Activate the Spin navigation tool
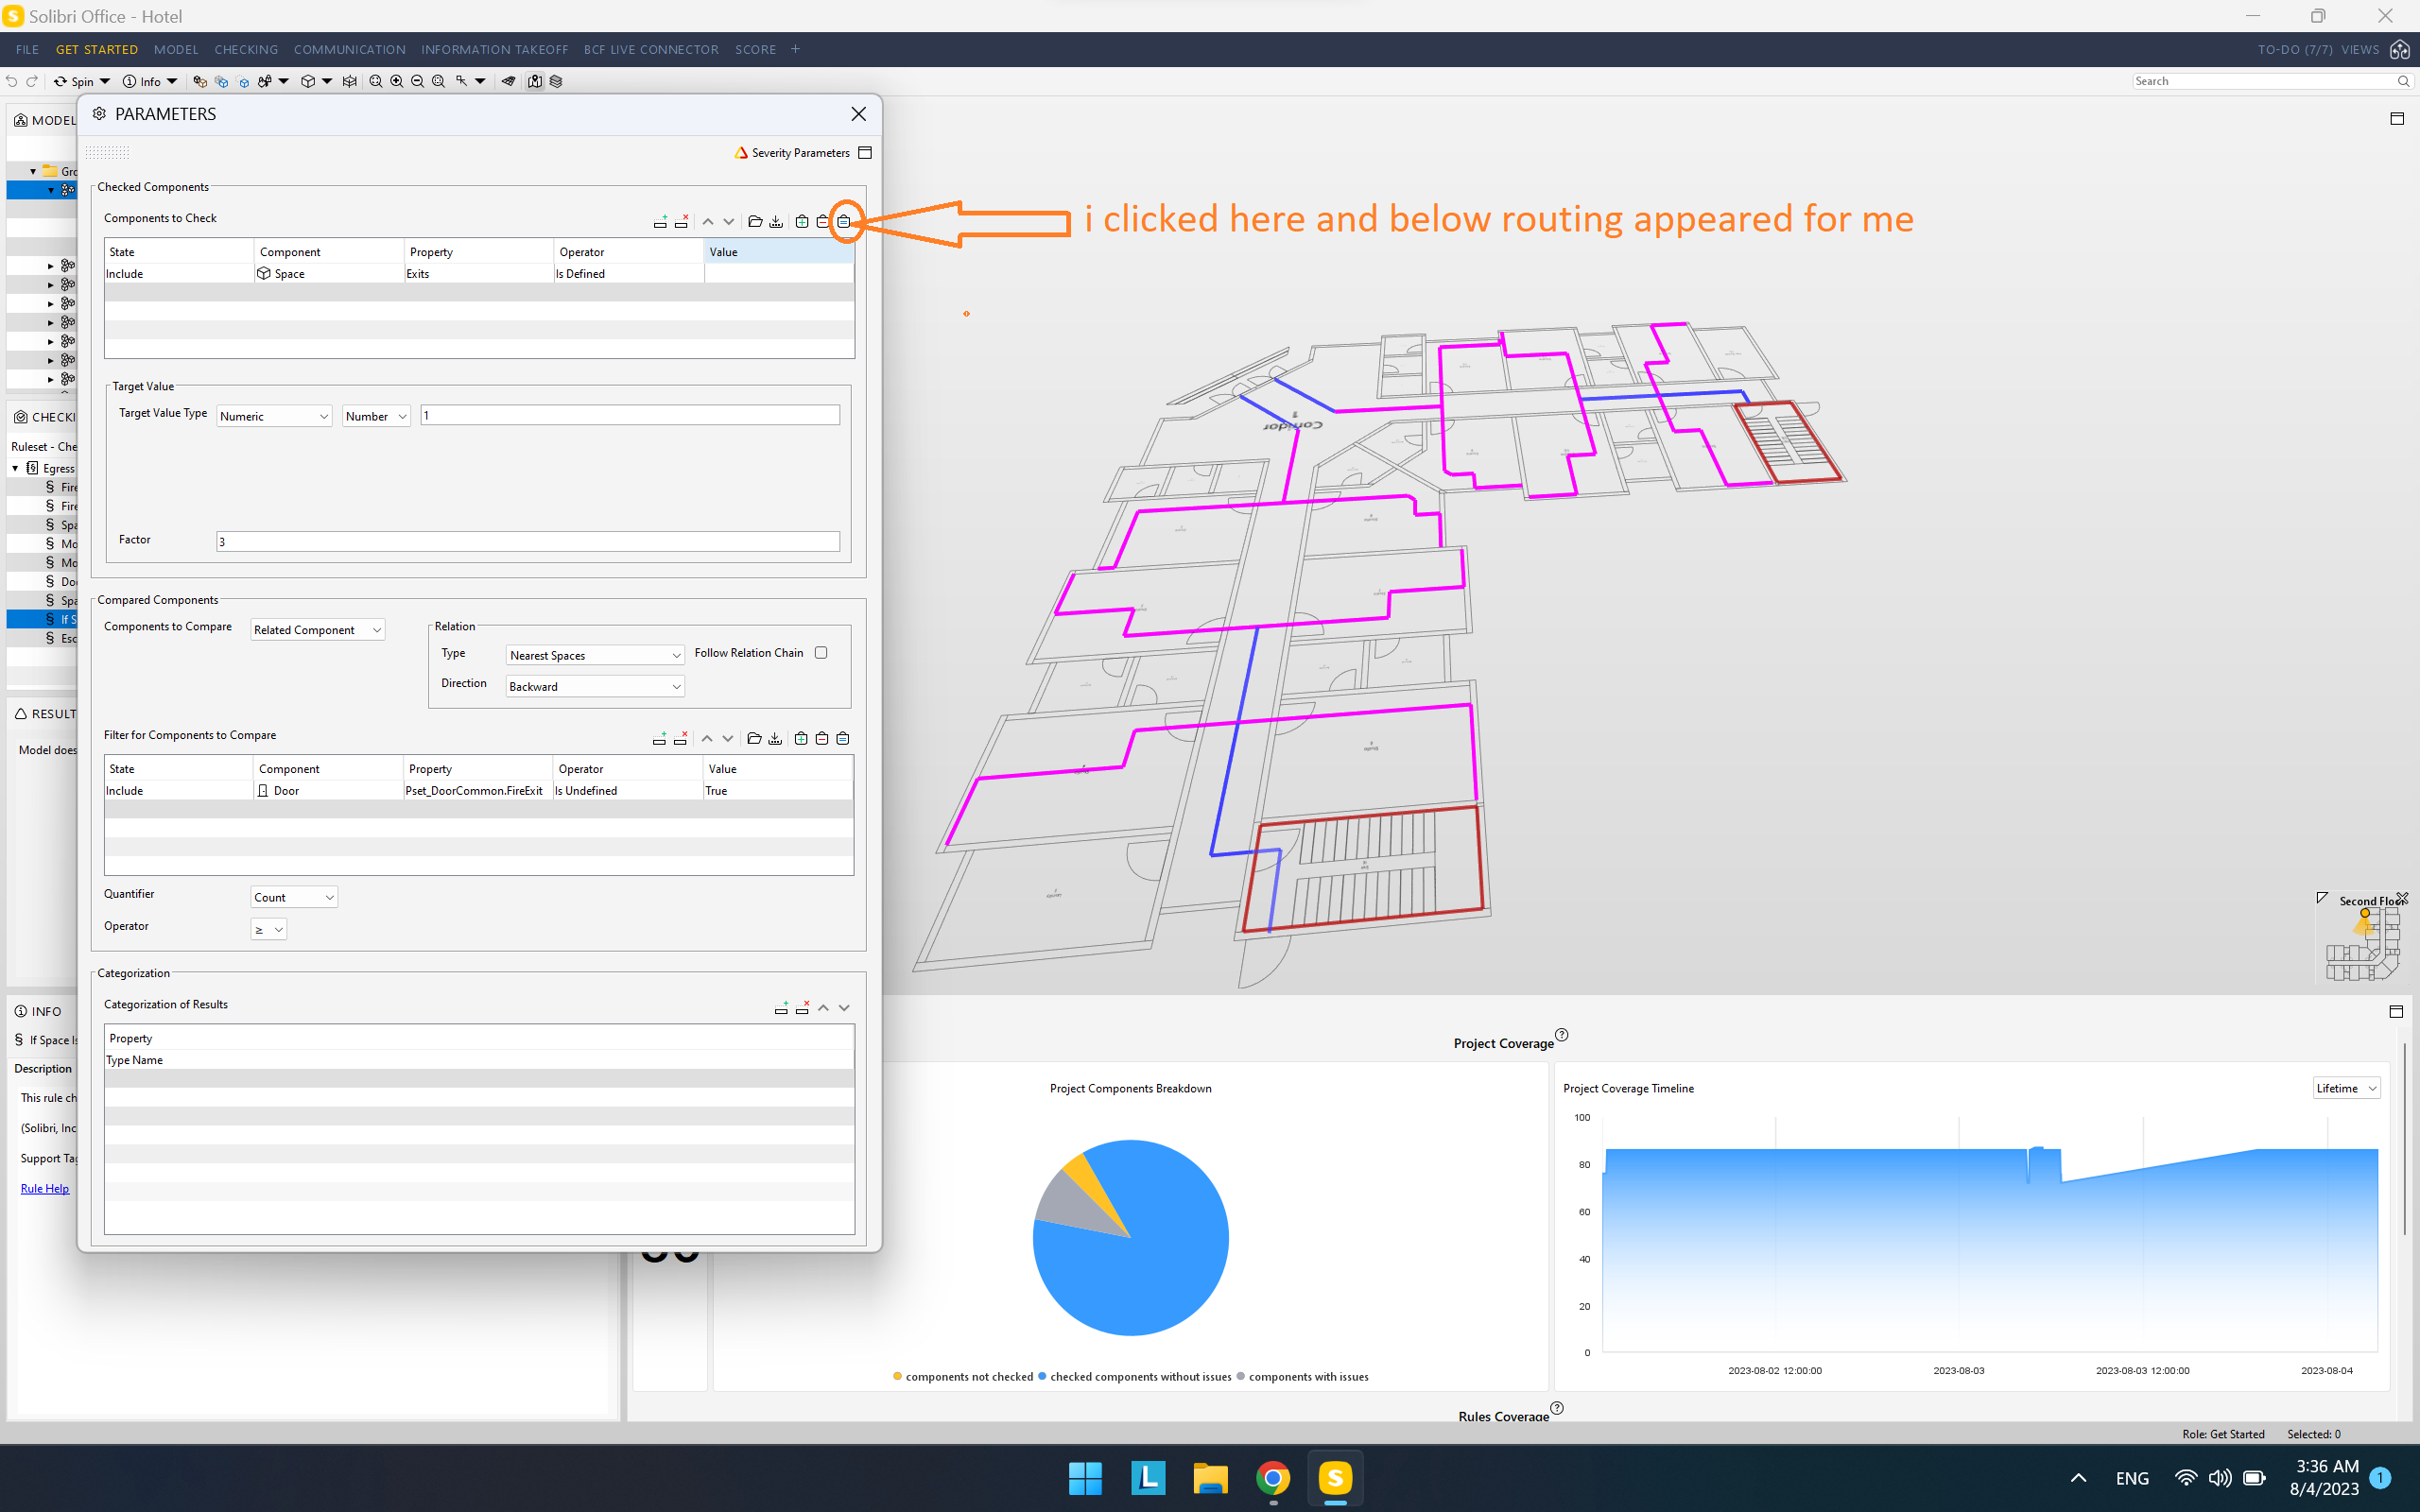Image resolution: width=2420 pixels, height=1512 pixels. 74,81
